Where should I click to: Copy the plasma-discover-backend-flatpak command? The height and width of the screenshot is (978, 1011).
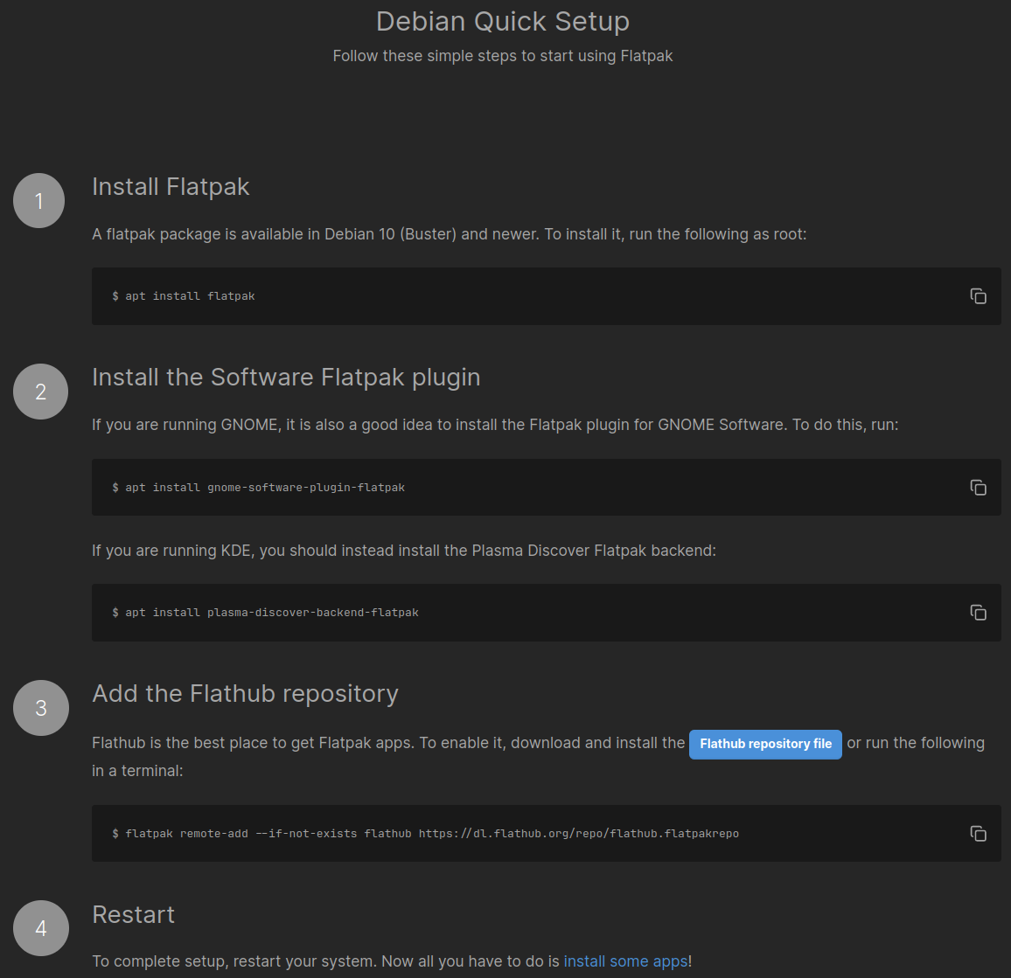pyautogui.click(x=978, y=613)
